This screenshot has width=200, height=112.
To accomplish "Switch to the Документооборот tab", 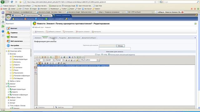I will 89,38.
